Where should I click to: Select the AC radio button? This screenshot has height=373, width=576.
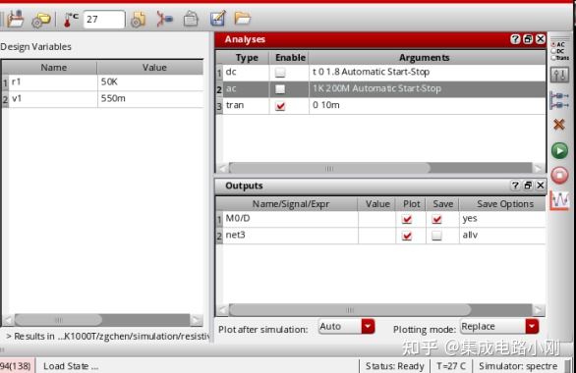pyautogui.click(x=553, y=44)
